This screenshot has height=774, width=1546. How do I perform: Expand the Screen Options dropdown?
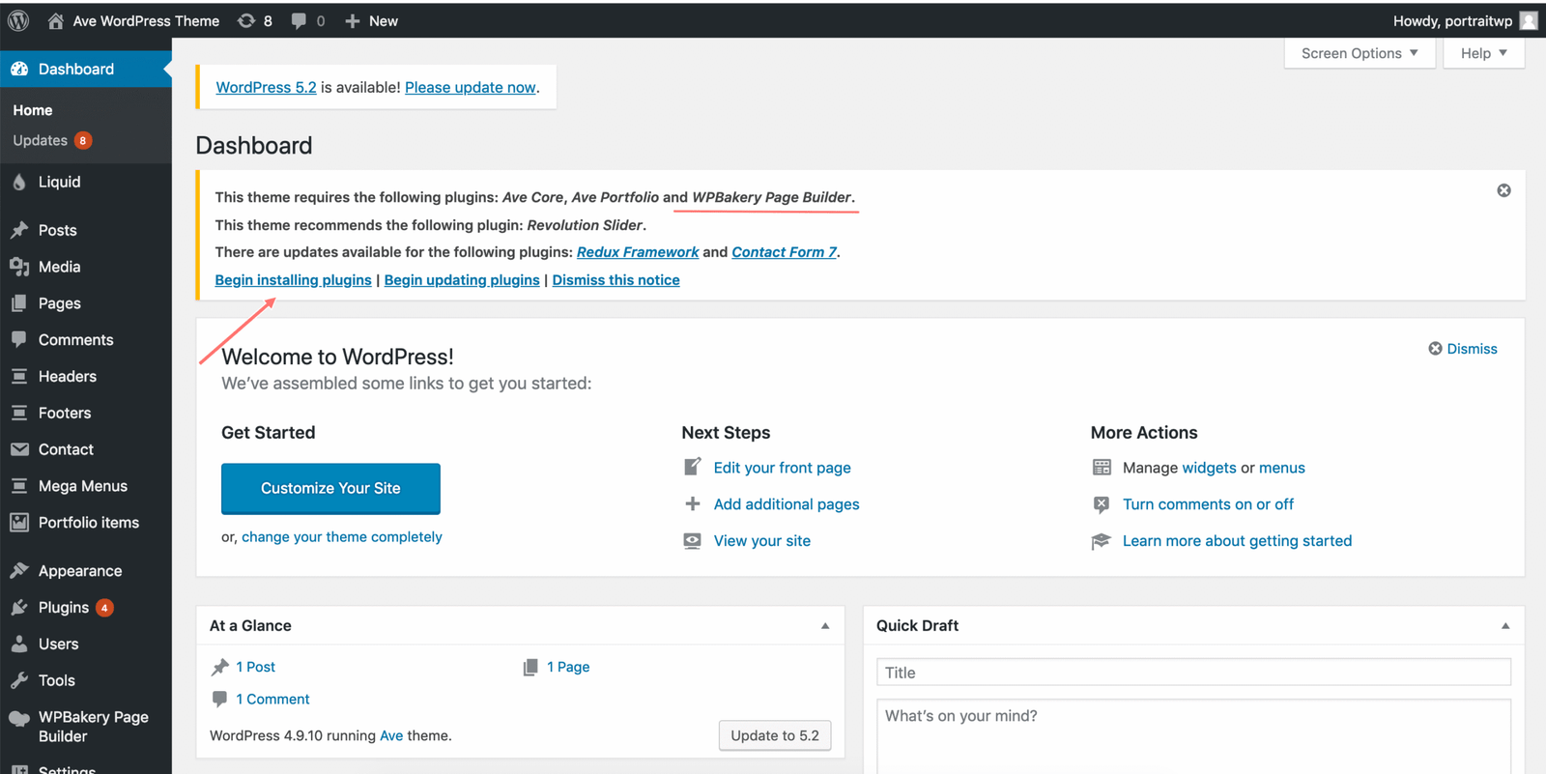point(1359,53)
